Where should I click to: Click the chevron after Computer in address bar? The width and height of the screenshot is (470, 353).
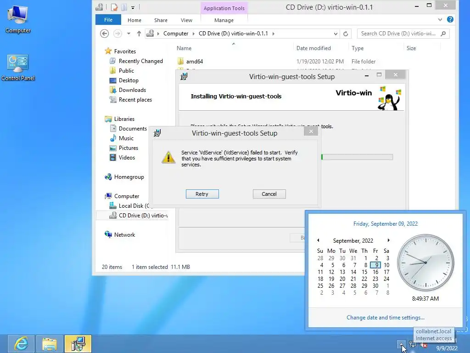pyautogui.click(x=193, y=34)
